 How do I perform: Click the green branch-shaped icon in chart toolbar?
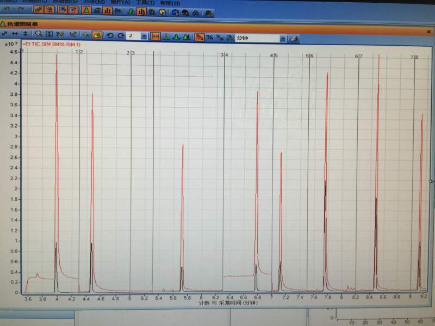click(73, 35)
